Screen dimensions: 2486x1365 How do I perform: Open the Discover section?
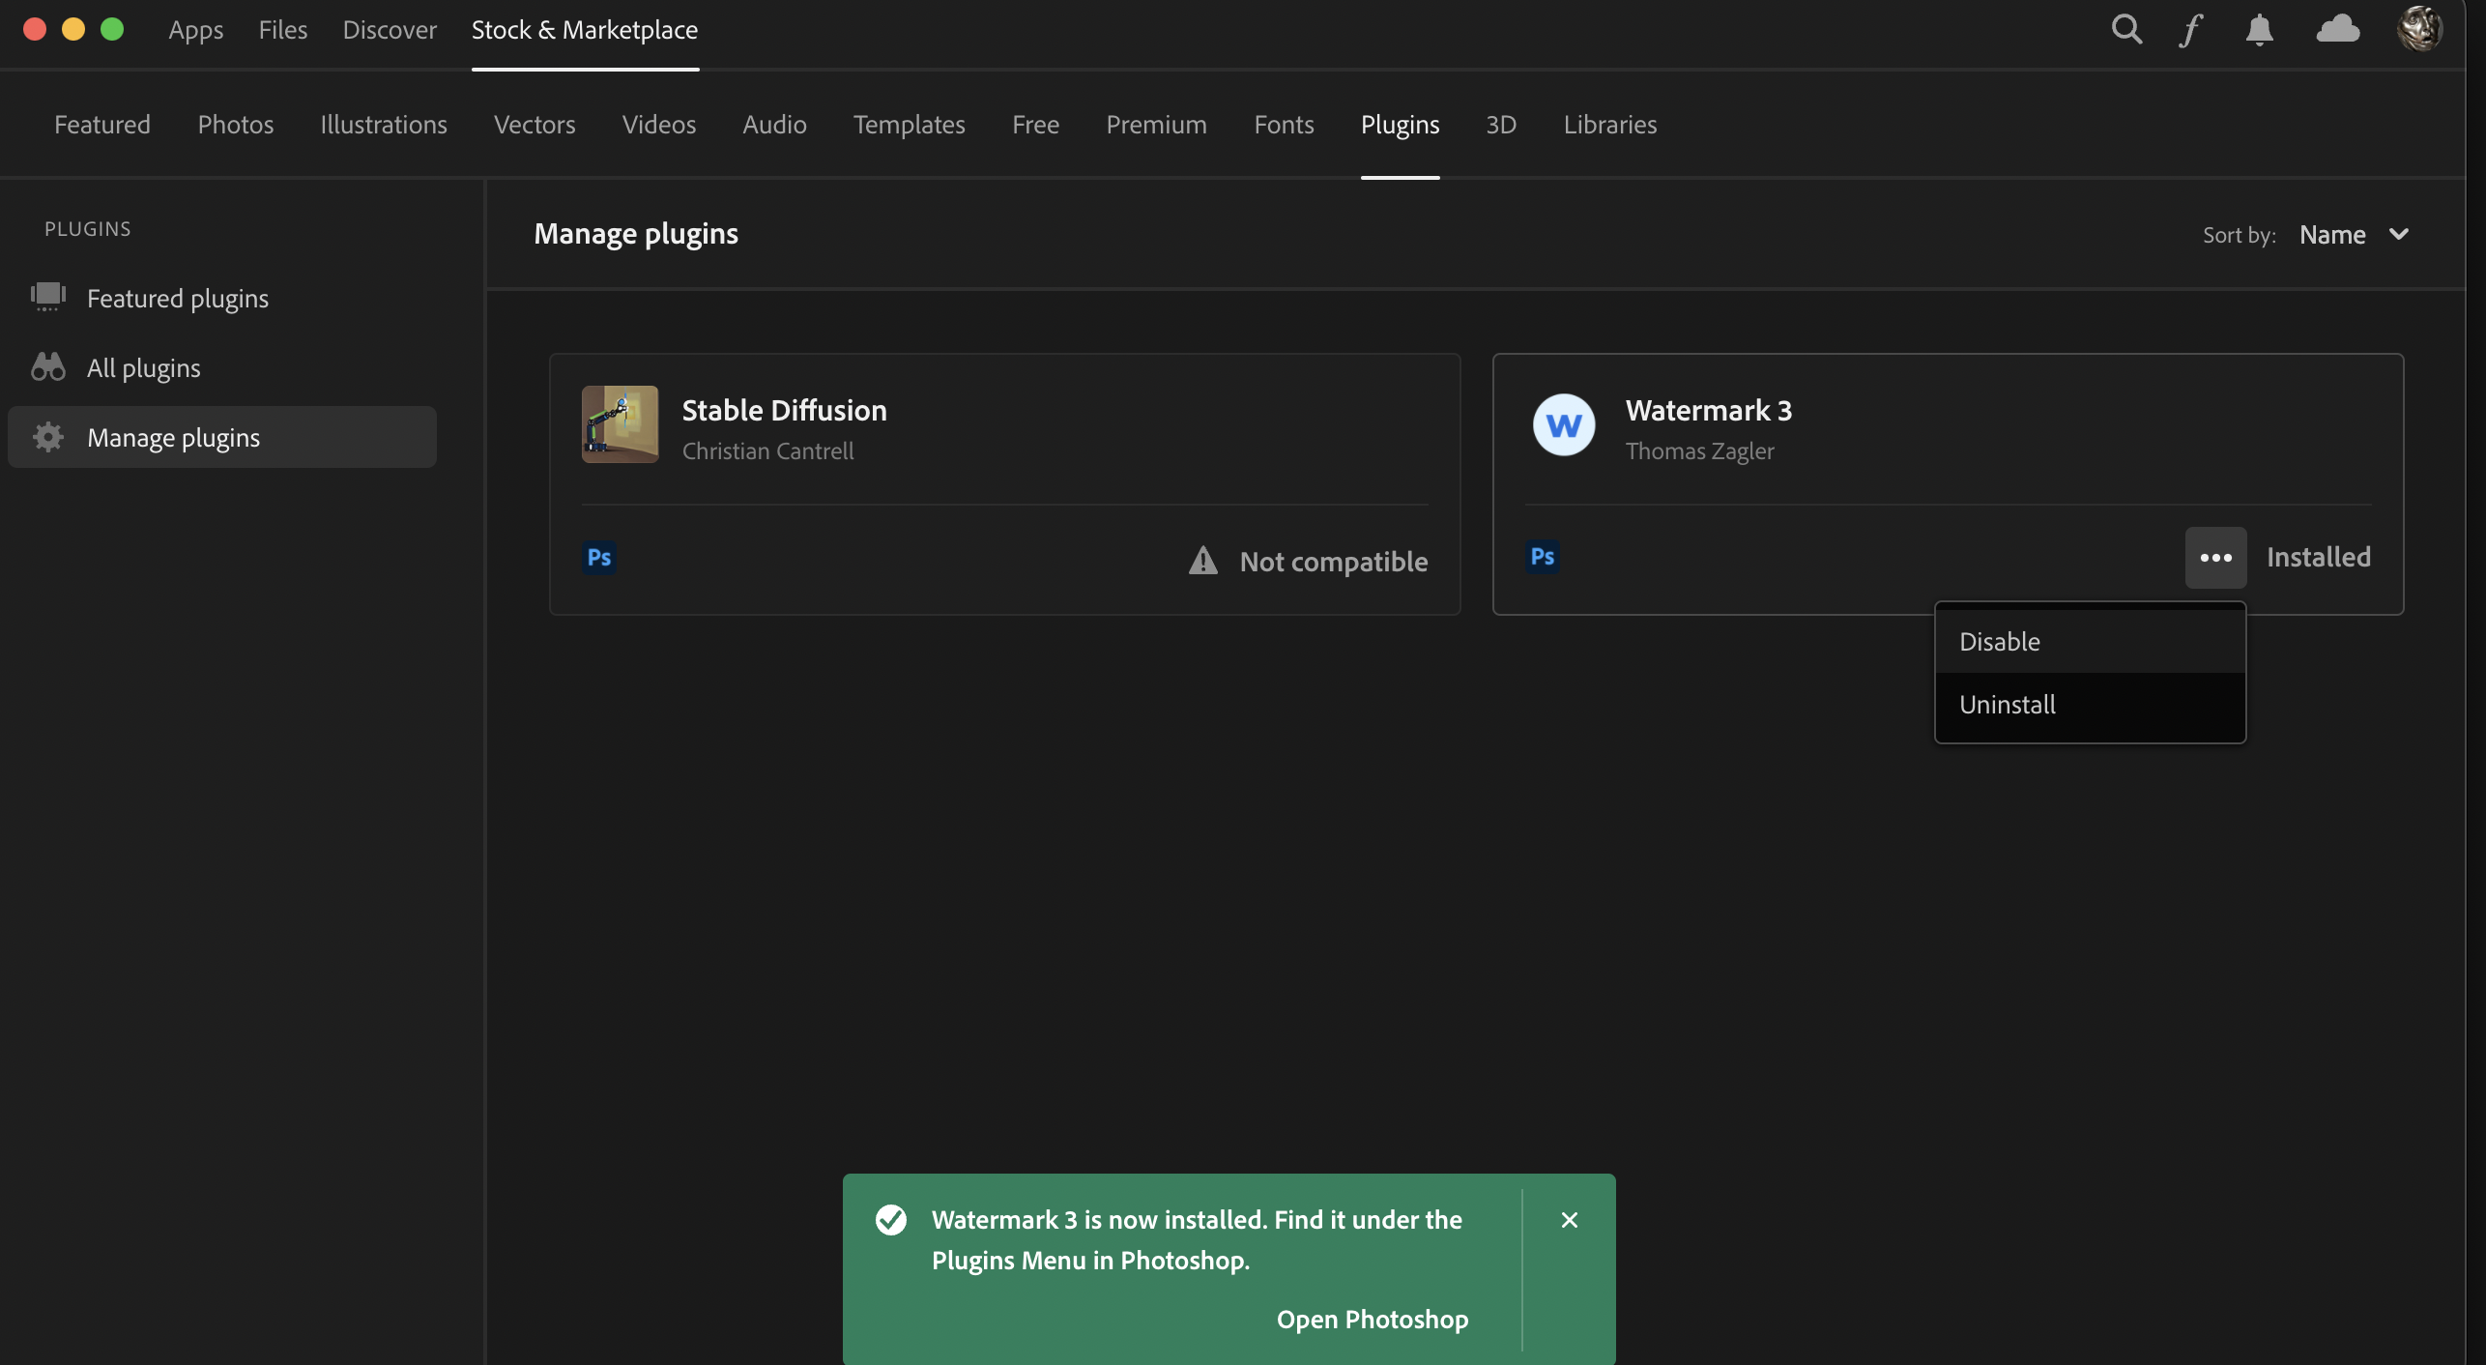pos(389,29)
